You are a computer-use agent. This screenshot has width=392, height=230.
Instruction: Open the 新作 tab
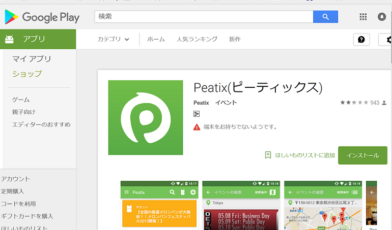coord(235,39)
